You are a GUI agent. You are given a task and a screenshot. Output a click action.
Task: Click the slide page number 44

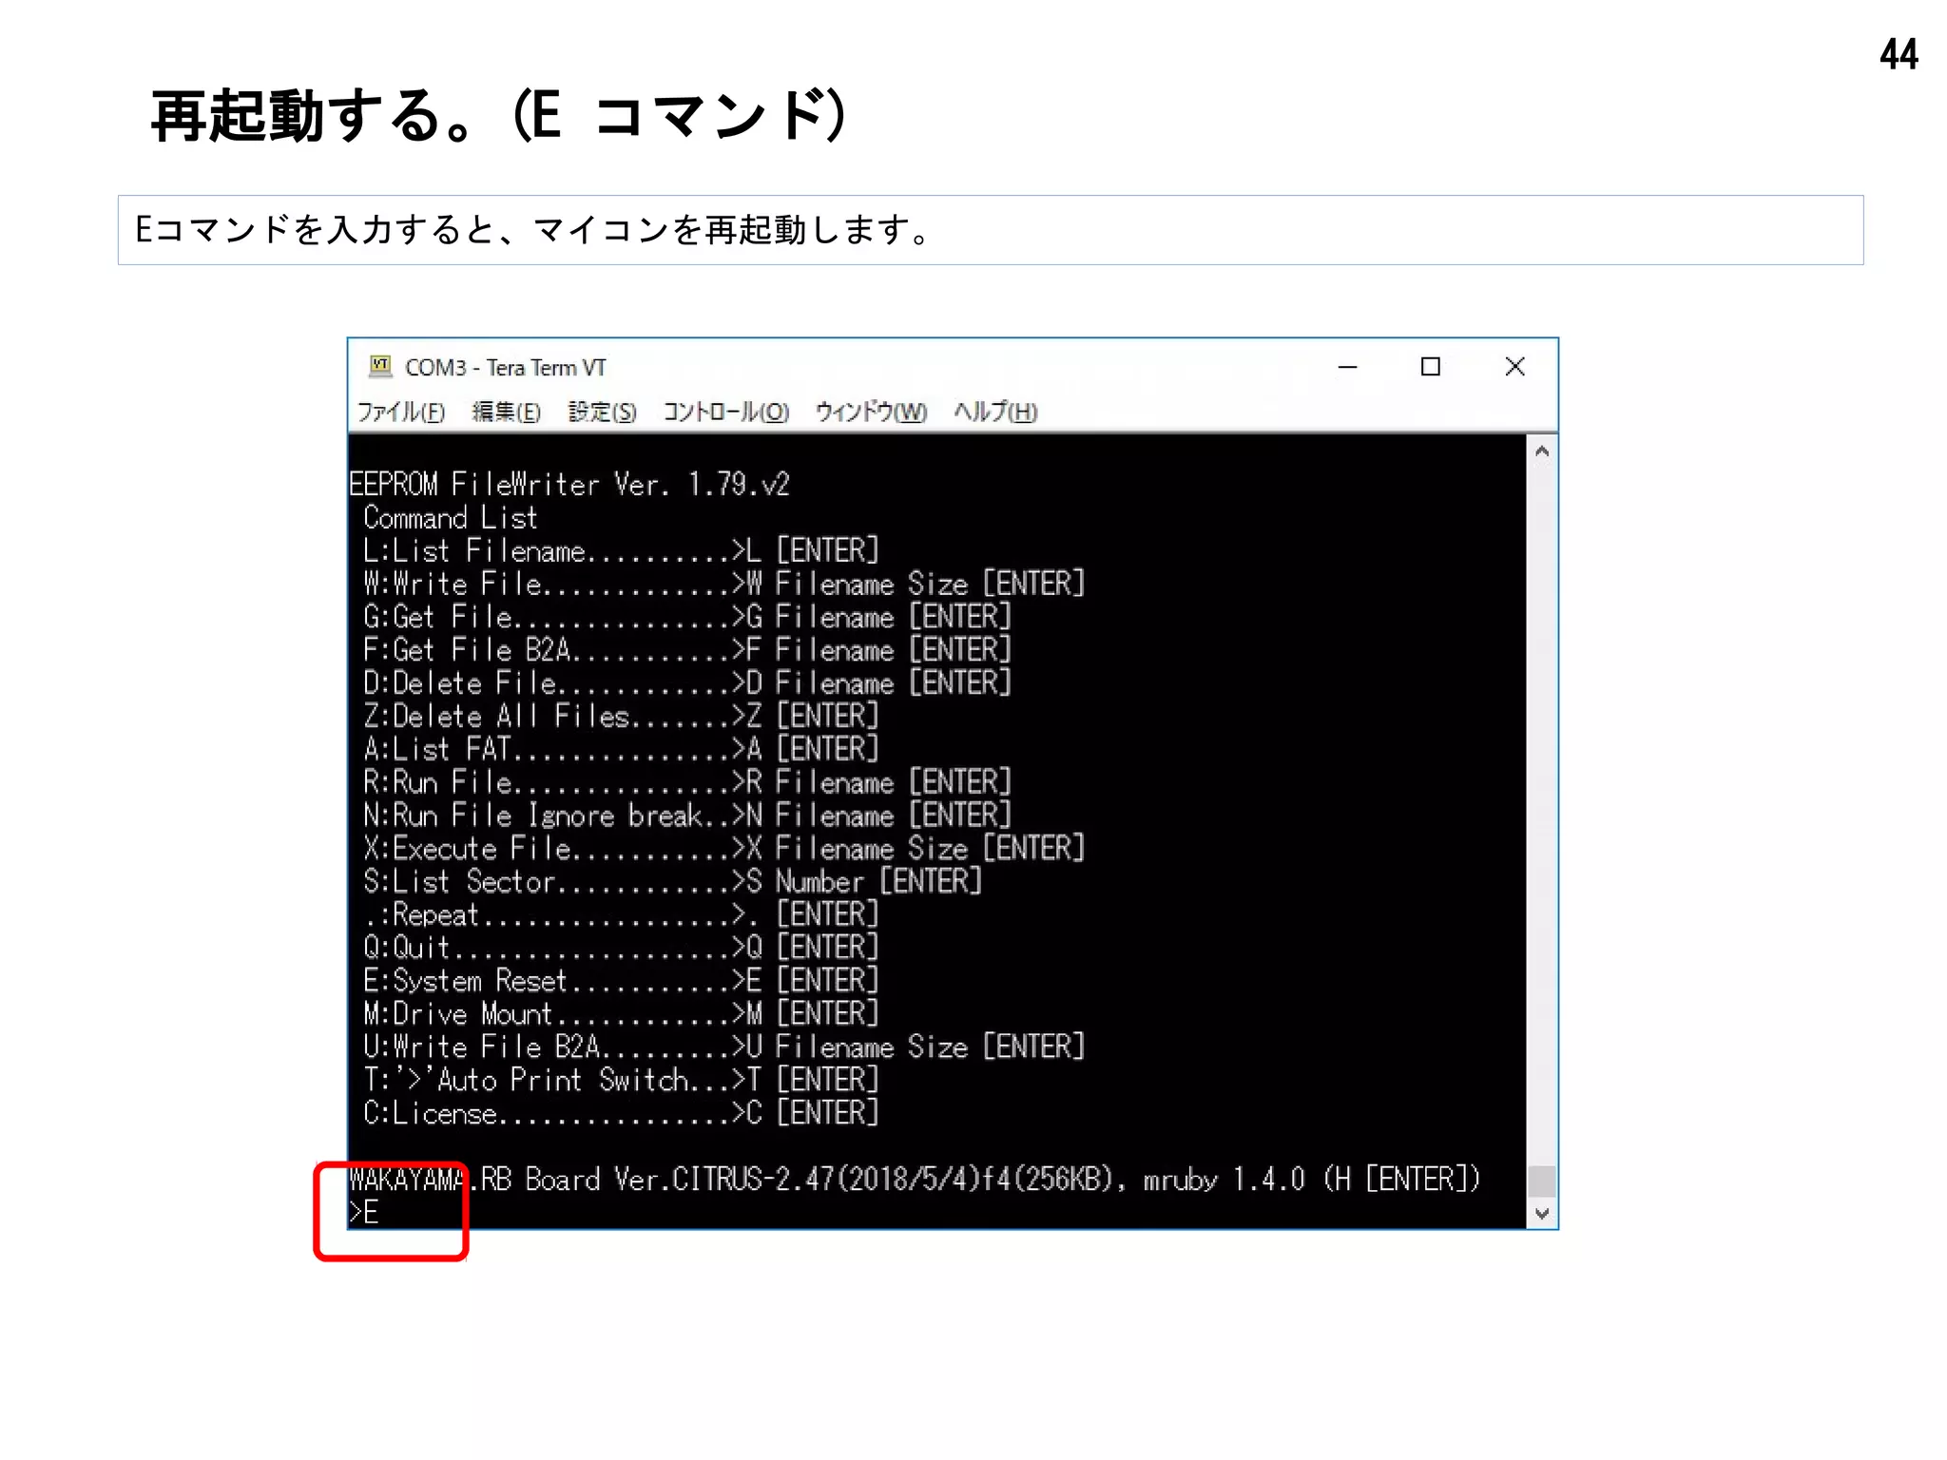pyautogui.click(x=1899, y=54)
